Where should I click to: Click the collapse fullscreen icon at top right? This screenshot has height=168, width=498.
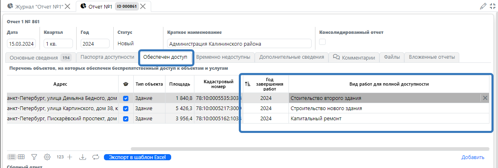pos(493,6)
